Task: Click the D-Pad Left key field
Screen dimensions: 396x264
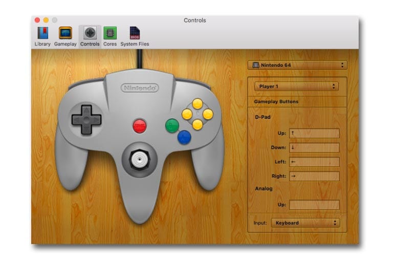Action: (314, 162)
